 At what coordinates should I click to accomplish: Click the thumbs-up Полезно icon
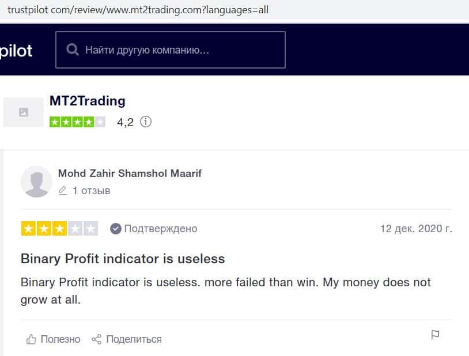pos(31,339)
